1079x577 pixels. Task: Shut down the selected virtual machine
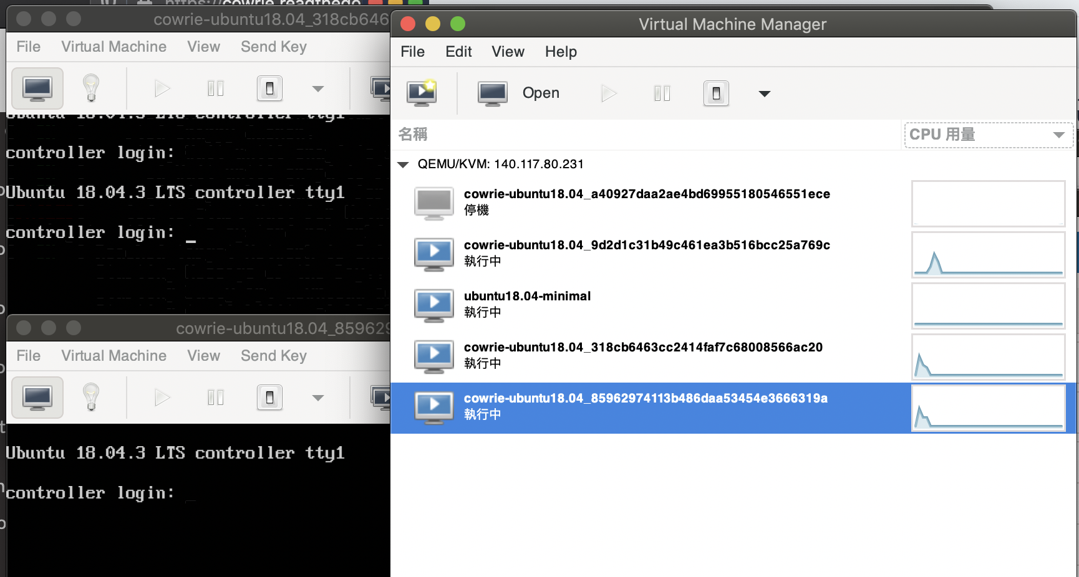[x=715, y=93]
